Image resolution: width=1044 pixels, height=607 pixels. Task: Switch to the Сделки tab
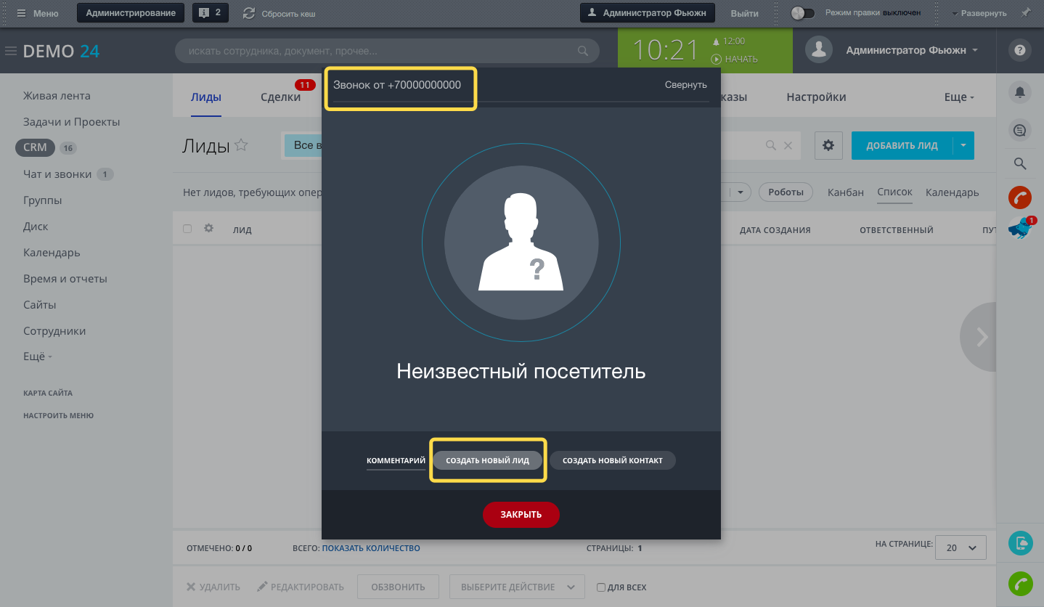(280, 96)
